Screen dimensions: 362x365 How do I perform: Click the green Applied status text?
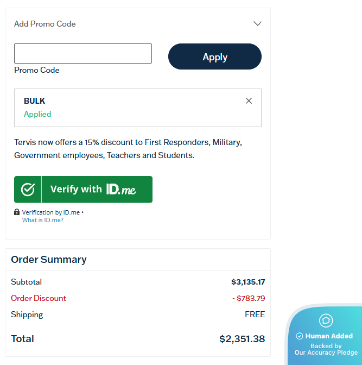pos(37,114)
